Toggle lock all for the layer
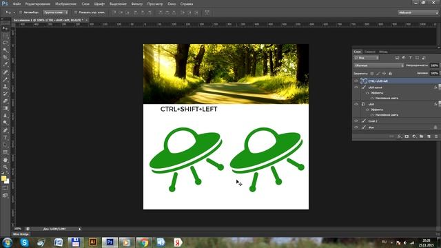The height and width of the screenshot is (248, 441). pyautogui.click(x=390, y=74)
